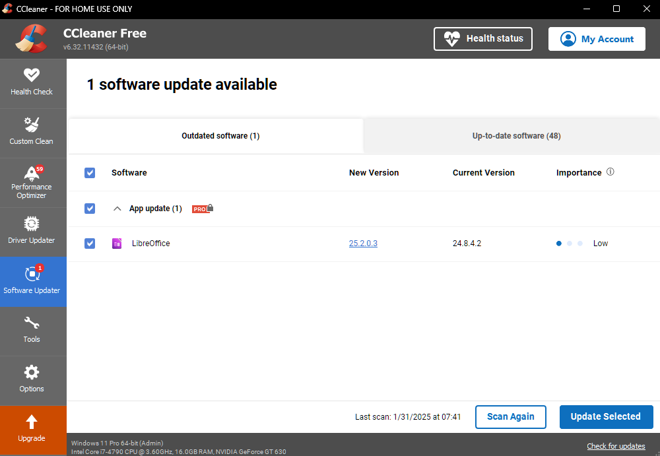660x456 pixels.
Task: Toggle the App update group checkbox
Action: pyautogui.click(x=90, y=209)
